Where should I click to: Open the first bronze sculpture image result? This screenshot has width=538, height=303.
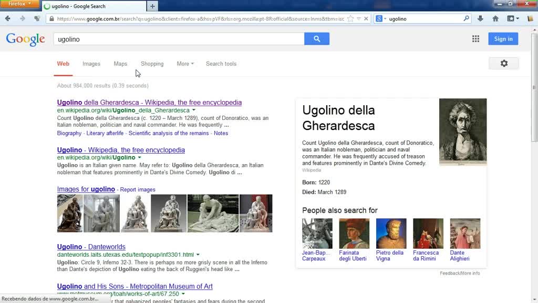(x=70, y=214)
